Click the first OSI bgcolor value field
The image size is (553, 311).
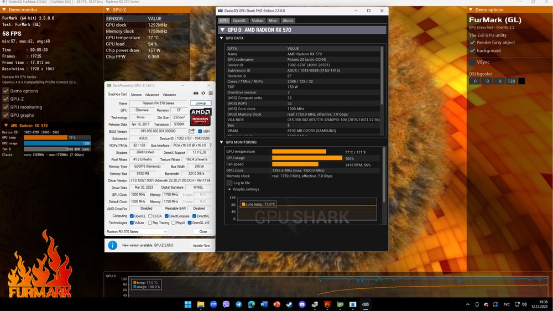474,81
